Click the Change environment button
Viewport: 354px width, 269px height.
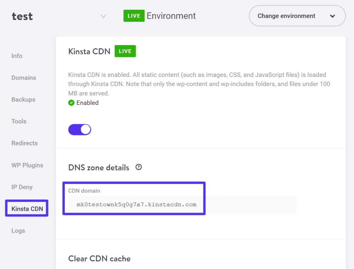pyautogui.click(x=297, y=16)
